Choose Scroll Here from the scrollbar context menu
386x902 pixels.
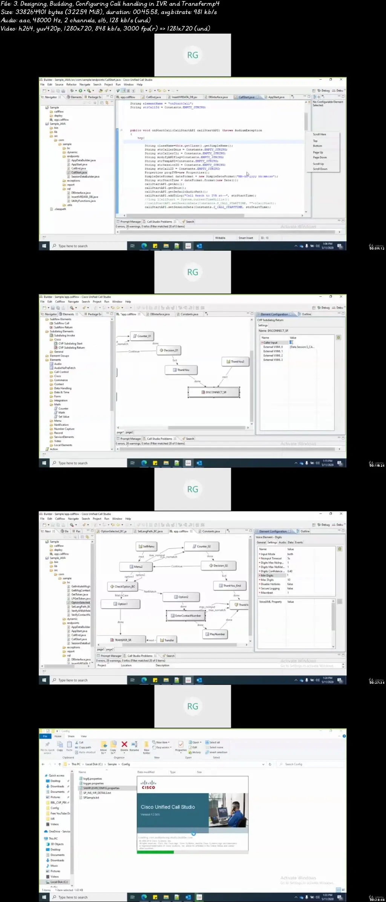point(320,134)
